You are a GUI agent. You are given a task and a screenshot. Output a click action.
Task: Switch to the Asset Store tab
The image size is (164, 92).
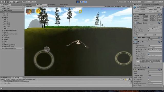point(64,5)
